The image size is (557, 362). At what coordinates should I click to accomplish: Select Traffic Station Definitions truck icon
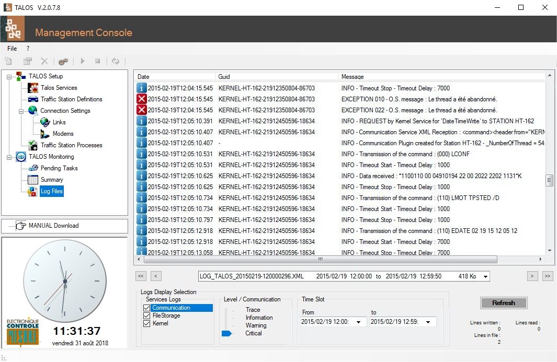coord(33,99)
